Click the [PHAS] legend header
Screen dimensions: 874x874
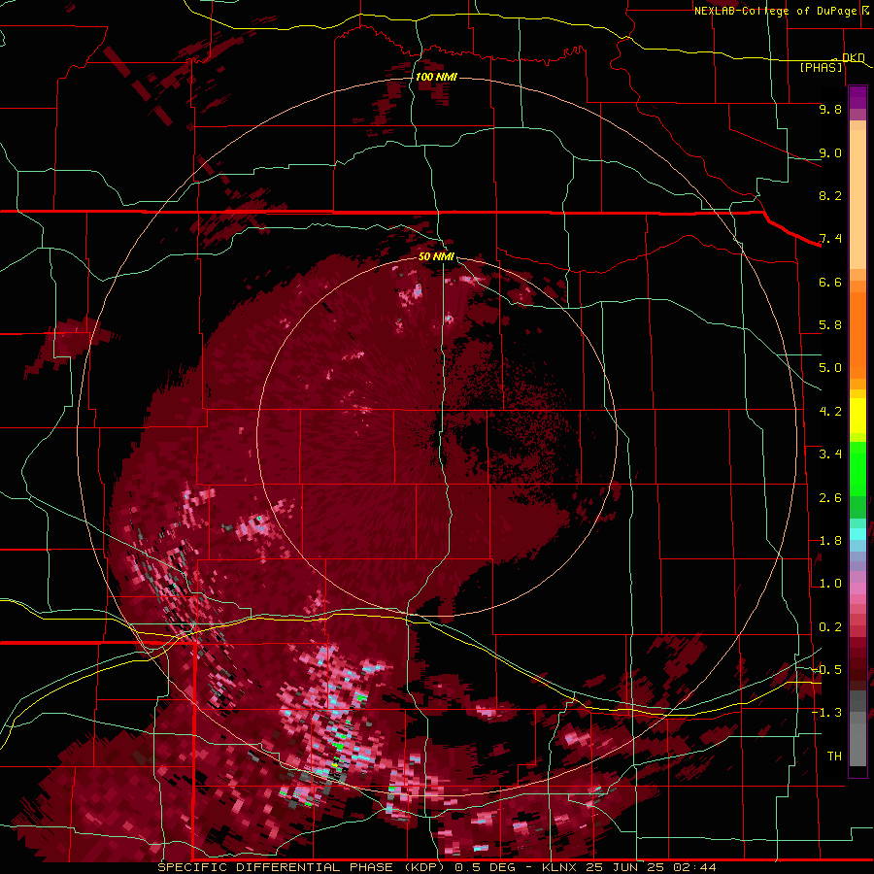(821, 68)
